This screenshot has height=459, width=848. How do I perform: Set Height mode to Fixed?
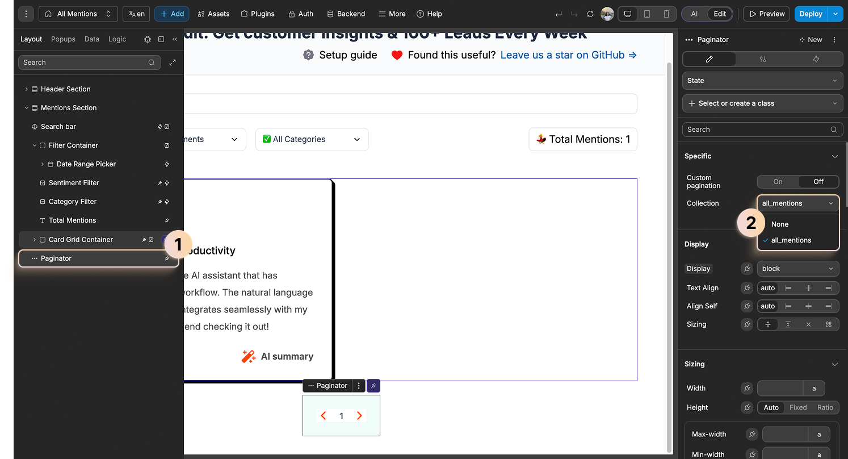coord(797,407)
